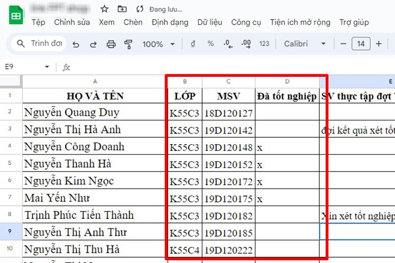Image resolution: width=395 pixels, height=263 pixels.
Task: Open the Tệp menu
Action: pos(38,23)
